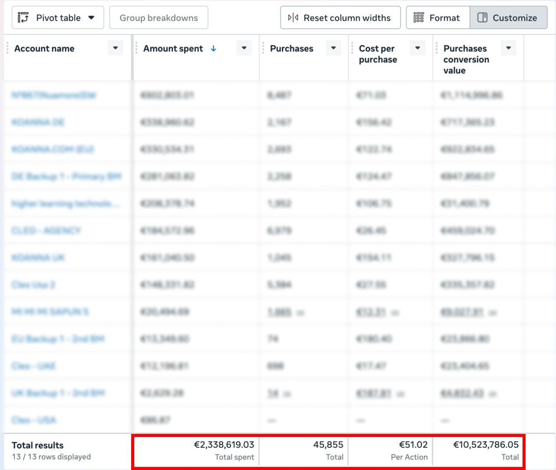
Task: Open the Format options
Action: tap(438, 18)
